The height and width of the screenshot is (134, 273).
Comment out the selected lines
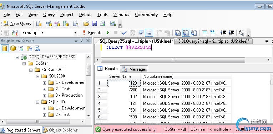point(204,33)
